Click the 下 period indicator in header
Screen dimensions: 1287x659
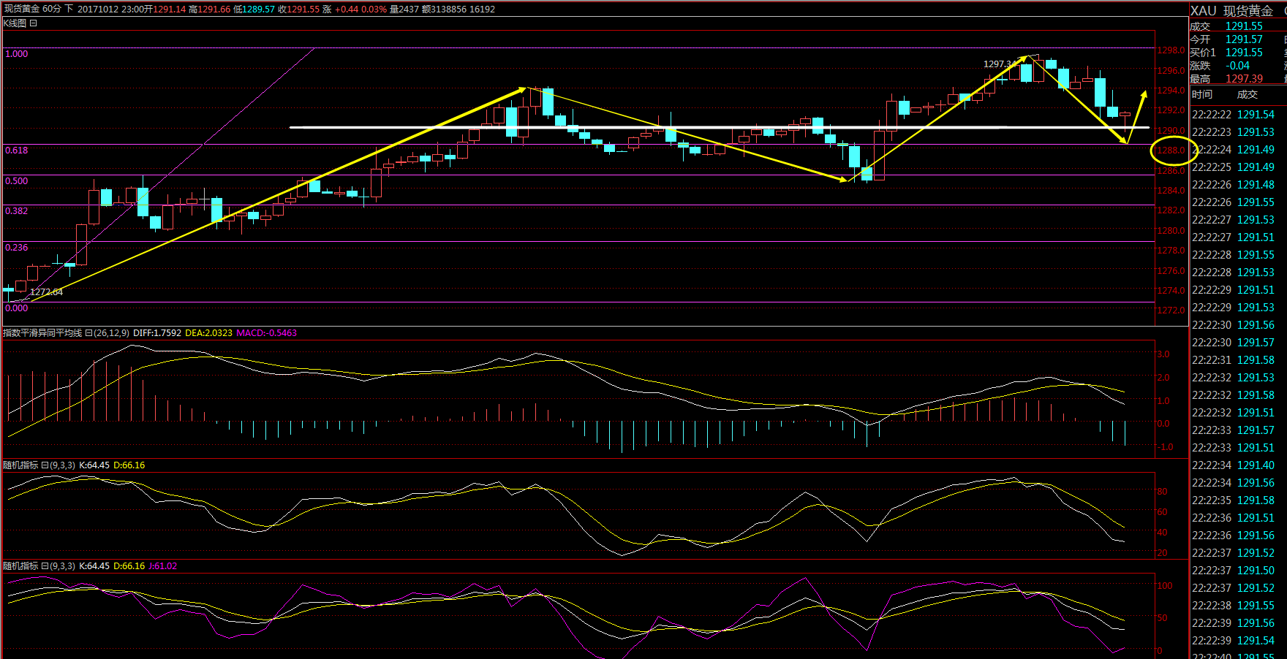(69, 9)
